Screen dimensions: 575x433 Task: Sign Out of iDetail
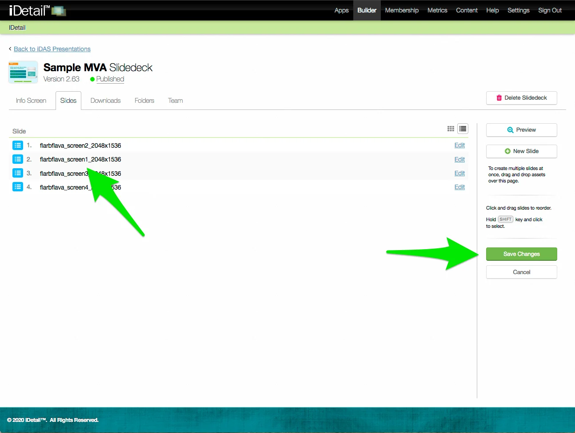[550, 10]
